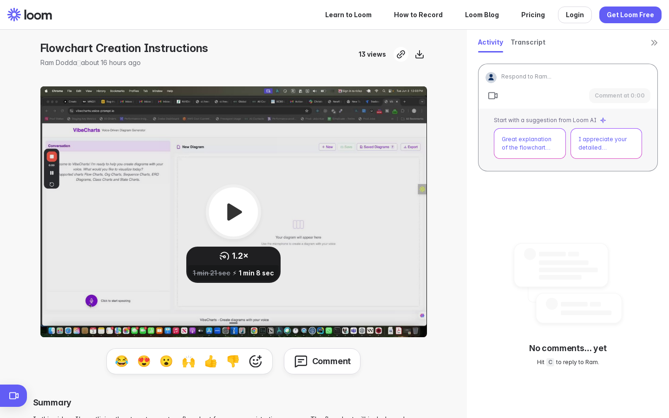Screen dimensions: 669x418
Task: Switch to the Activity tab
Action: click(491, 42)
